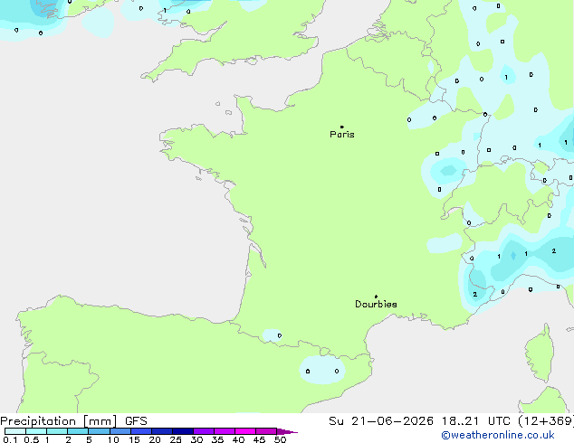Open the weatheronline.co.uk copyright link

498,435
